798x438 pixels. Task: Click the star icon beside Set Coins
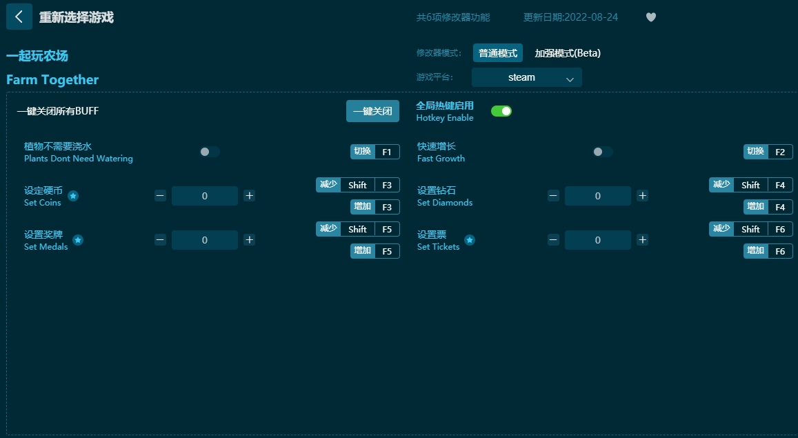pos(73,196)
